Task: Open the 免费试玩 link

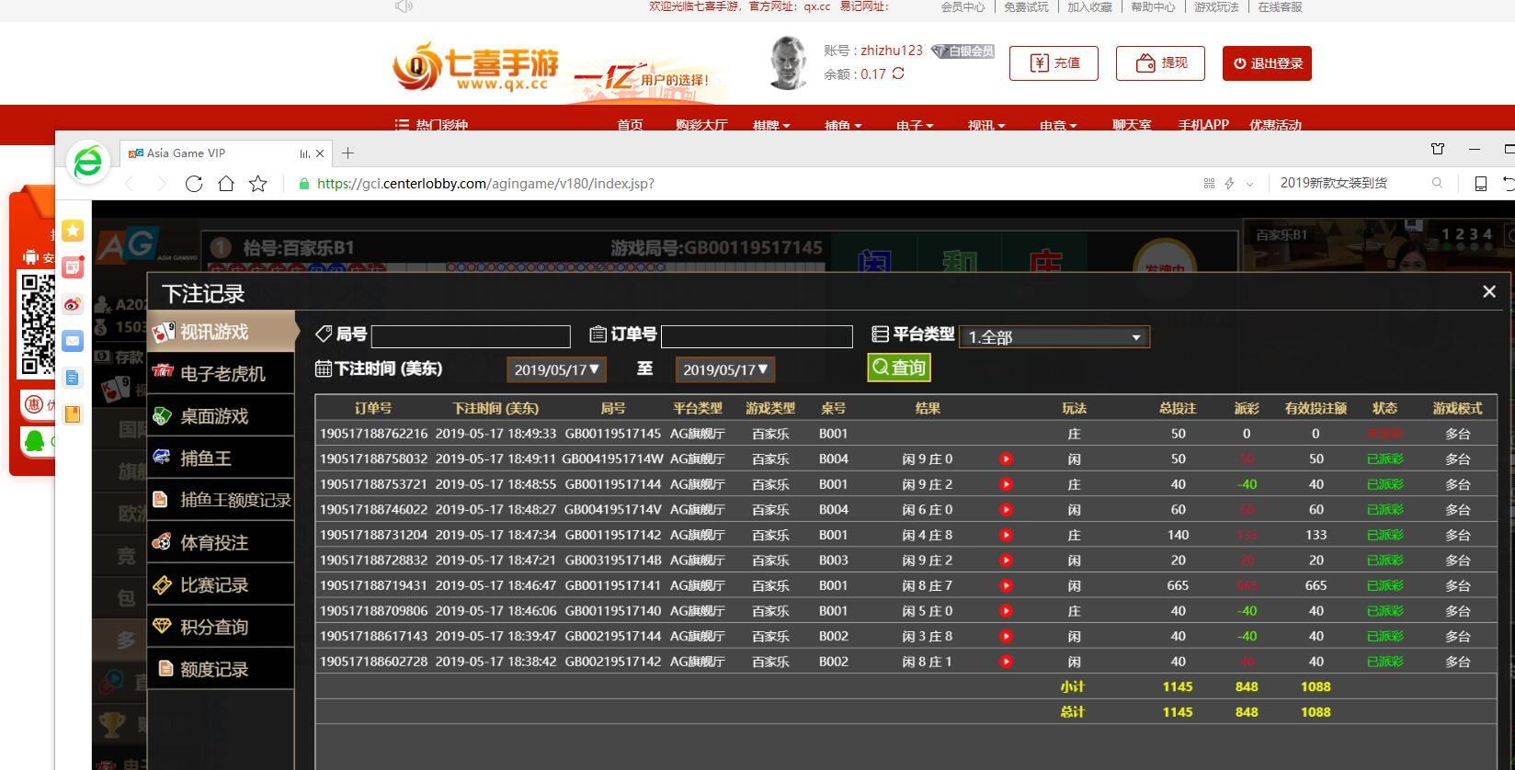Action: 1026,7
